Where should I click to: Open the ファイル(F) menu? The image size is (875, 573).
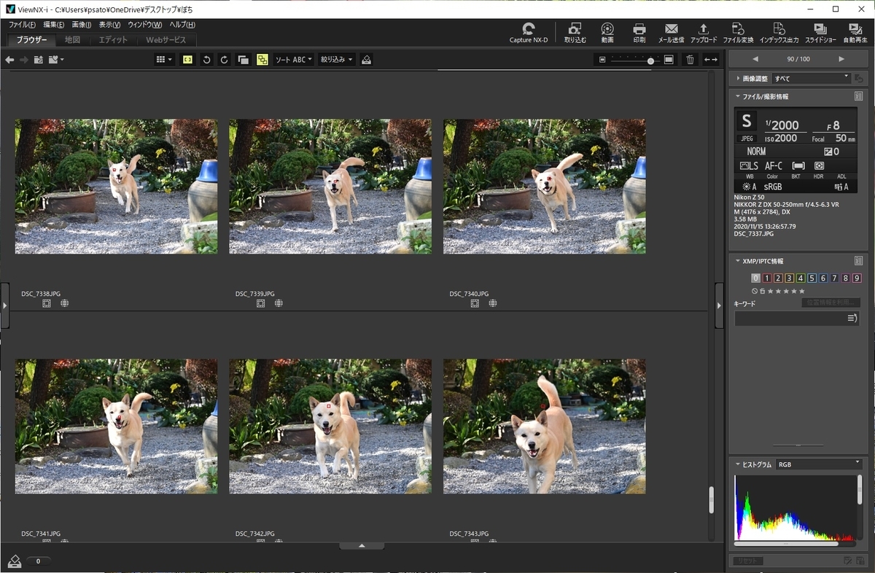coord(22,25)
